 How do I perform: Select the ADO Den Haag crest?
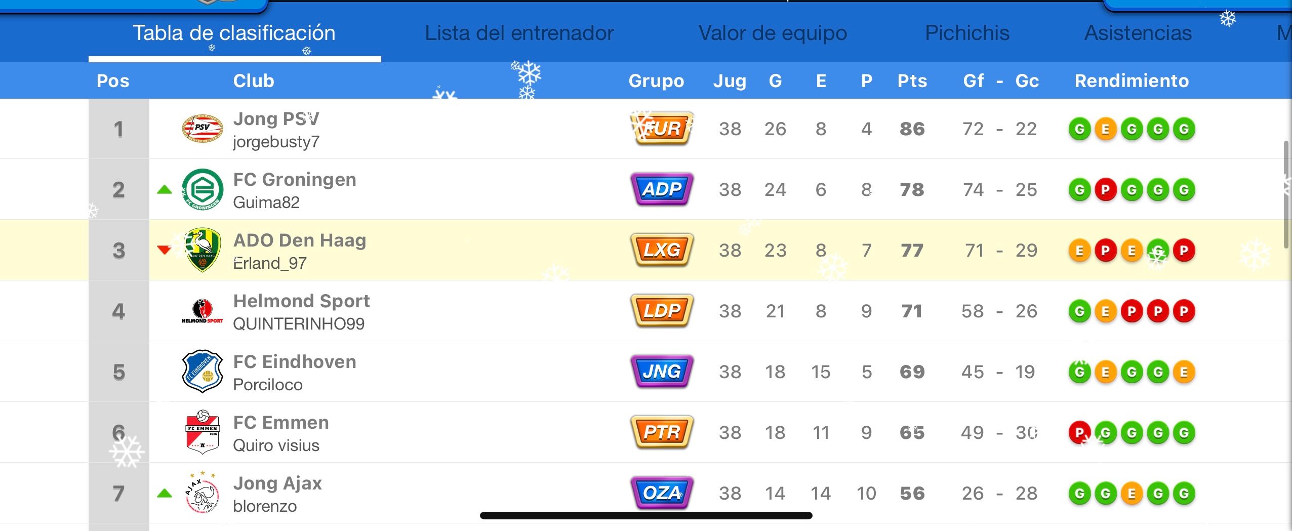(203, 250)
